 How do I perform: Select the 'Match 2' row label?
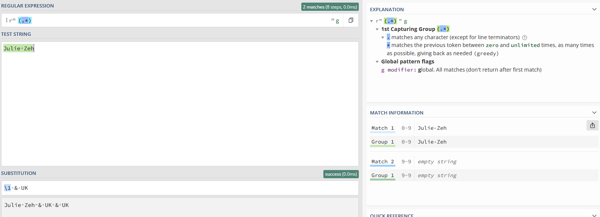point(383,161)
